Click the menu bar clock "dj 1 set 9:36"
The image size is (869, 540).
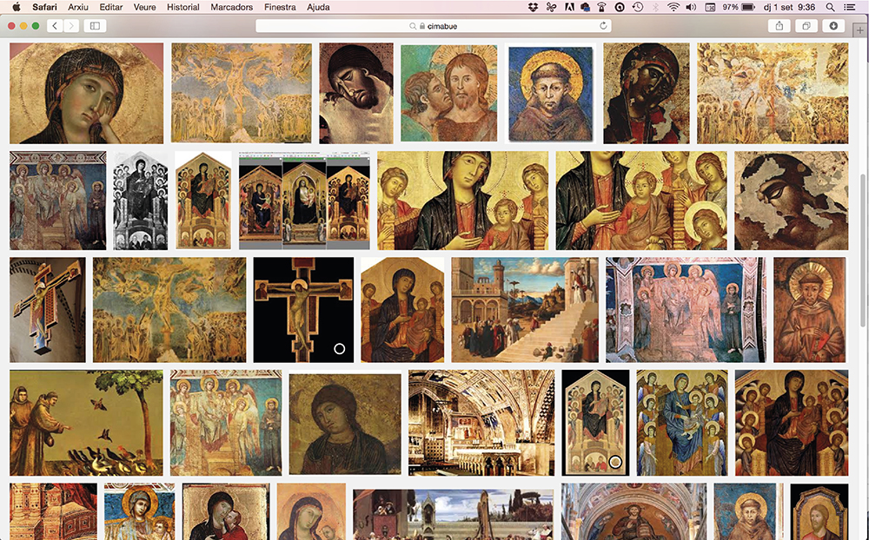pyautogui.click(x=789, y=7)
